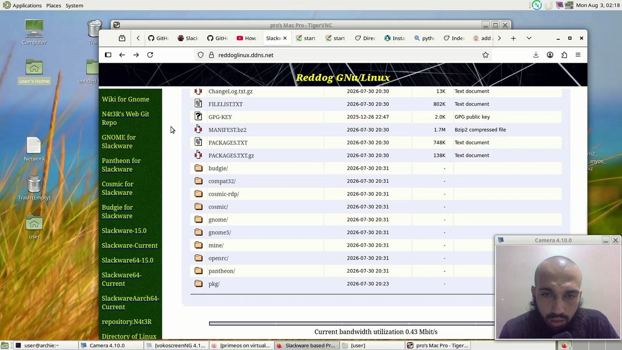The width and height of the screenshot is (622, 350).
Task: Open the budgie/ folder icon
Action: pos(198,168)
